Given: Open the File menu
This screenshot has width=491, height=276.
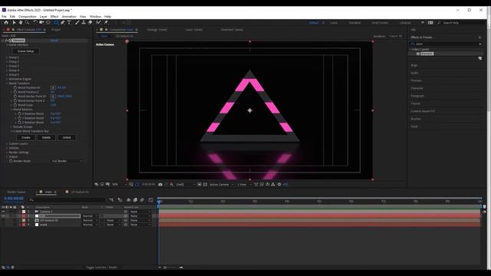Looking at the screenshot, I should pyautogui.click(x=4, y=17).
